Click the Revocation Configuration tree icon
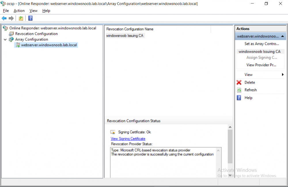 [x=11, y=34]
